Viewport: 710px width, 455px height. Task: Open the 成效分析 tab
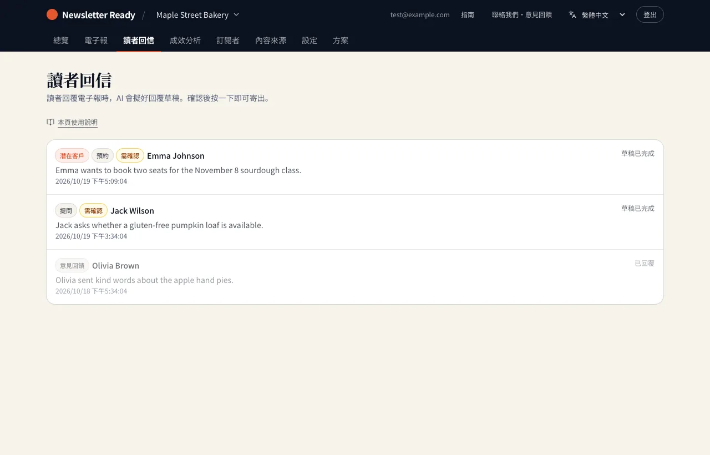tap(185, 41)
